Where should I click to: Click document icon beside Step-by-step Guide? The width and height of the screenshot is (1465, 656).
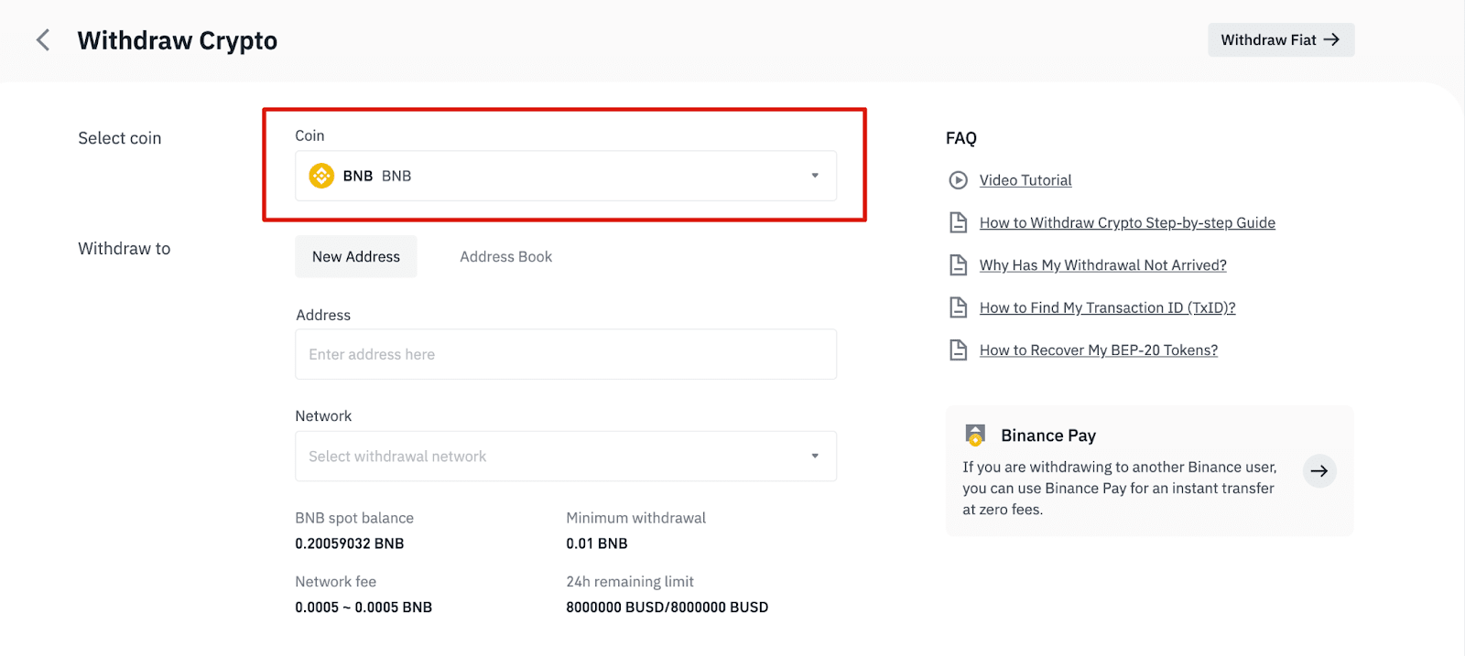[x=958, y=222]
